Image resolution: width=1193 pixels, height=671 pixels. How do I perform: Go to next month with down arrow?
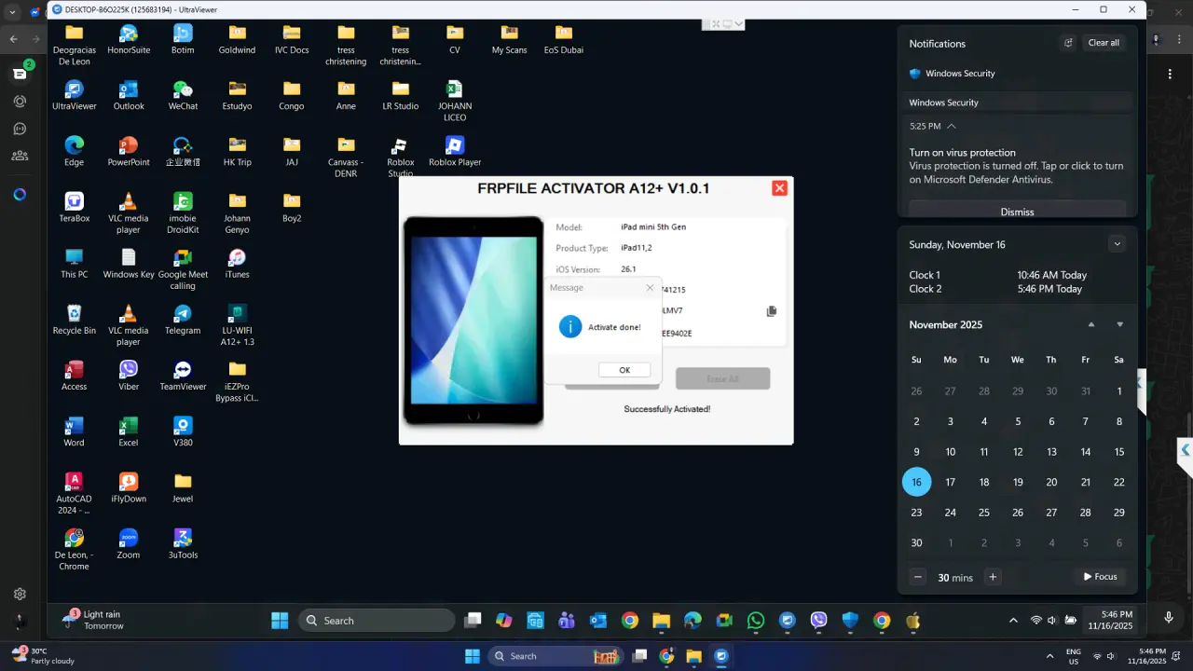[1119, 324]
